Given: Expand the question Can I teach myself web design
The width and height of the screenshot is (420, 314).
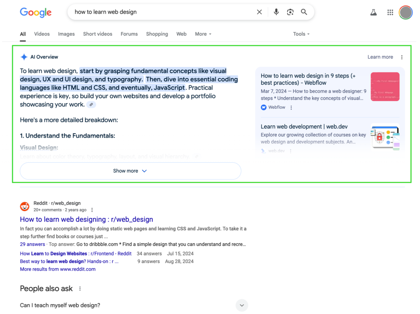Looking at the screenshot, I should pyautogui.click(x=242, y=305).
